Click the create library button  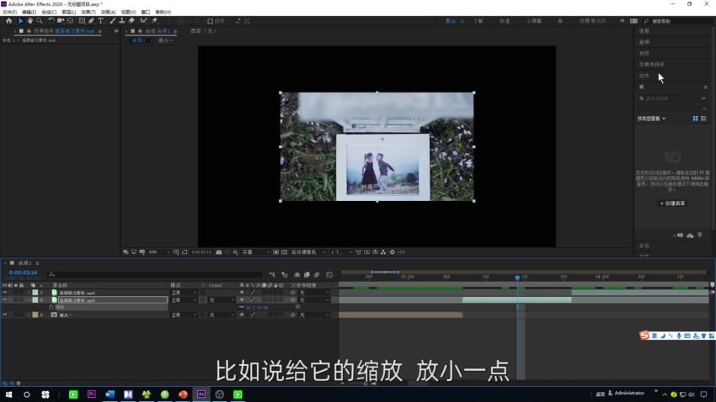(x=673, y=204)
